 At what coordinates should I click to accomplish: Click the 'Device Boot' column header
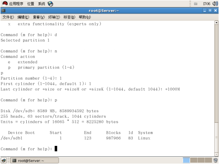(x=21, y=133)
